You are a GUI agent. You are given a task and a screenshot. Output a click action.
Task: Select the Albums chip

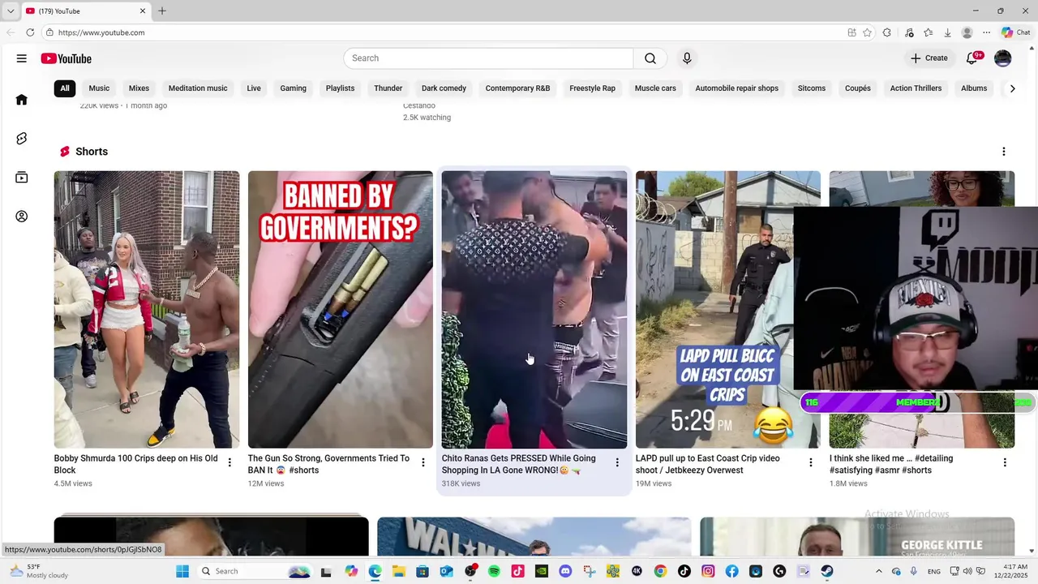pyautogui.click(x=974, y=88)
